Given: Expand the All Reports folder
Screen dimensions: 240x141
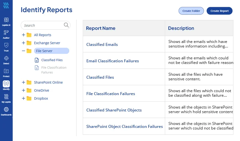Looking at the screenshot, I should (x=23, y=35).
